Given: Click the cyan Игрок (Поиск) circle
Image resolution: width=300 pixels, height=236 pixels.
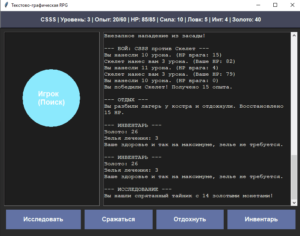Looking at the screenshot, I should (x=52, y=98).
